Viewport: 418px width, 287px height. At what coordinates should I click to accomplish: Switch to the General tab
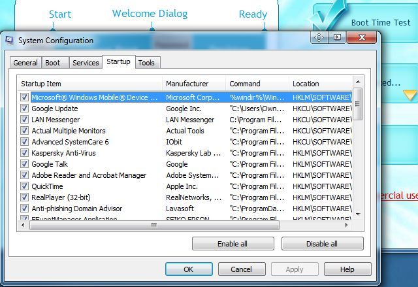pyautogui.click(x=25, y=63)
